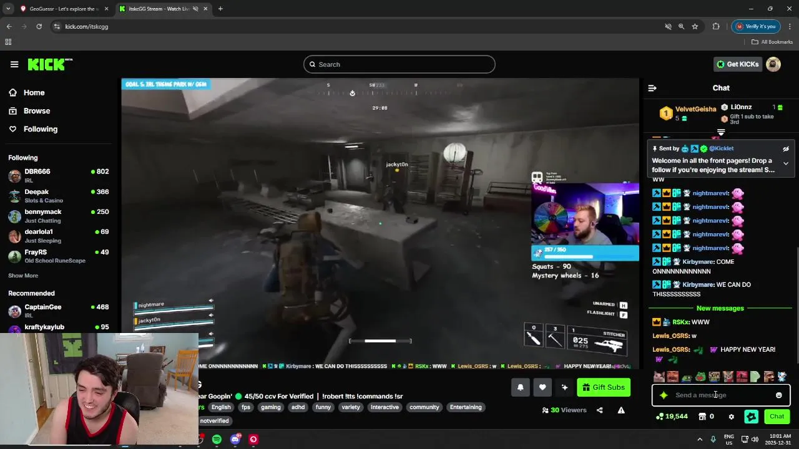Image resolution: width=799 pixels, height=449 pixels.
Task: Expand the pinned message chevron
Action: click(x=786, y=163)
